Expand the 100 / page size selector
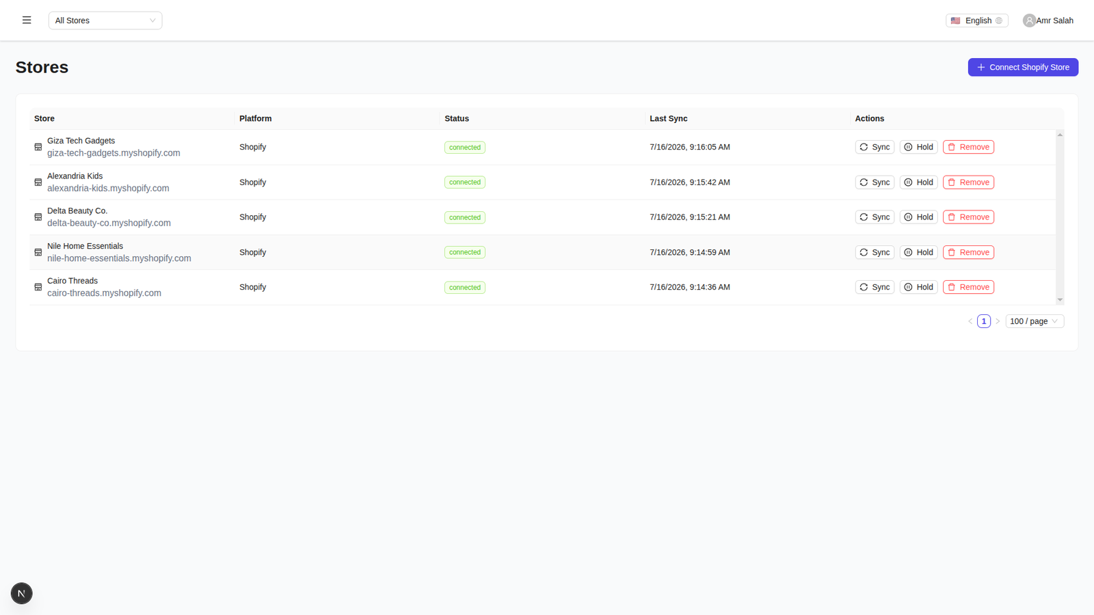 pos(1035,321)
